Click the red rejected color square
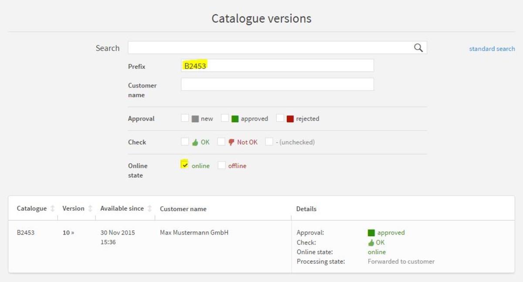 [290, 119]
